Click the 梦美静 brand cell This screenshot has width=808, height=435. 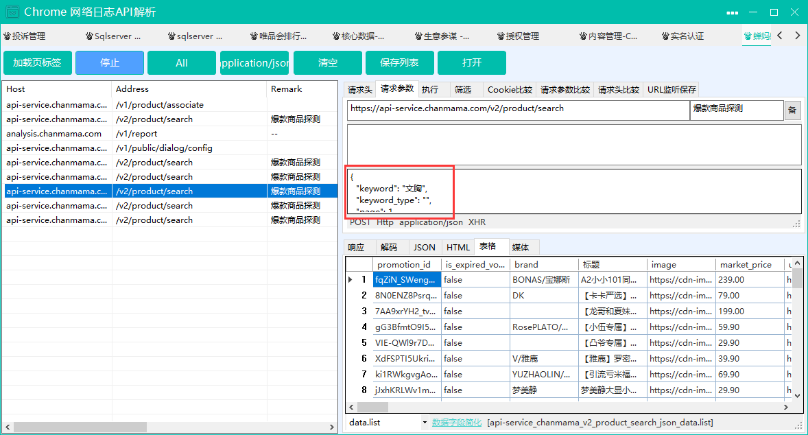click(544, 390)
